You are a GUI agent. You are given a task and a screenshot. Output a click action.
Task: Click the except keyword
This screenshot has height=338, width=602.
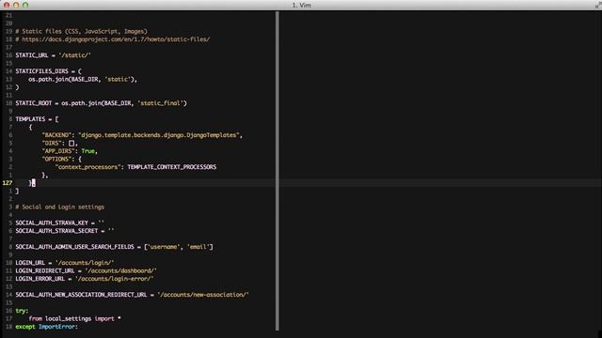point(25,327)
